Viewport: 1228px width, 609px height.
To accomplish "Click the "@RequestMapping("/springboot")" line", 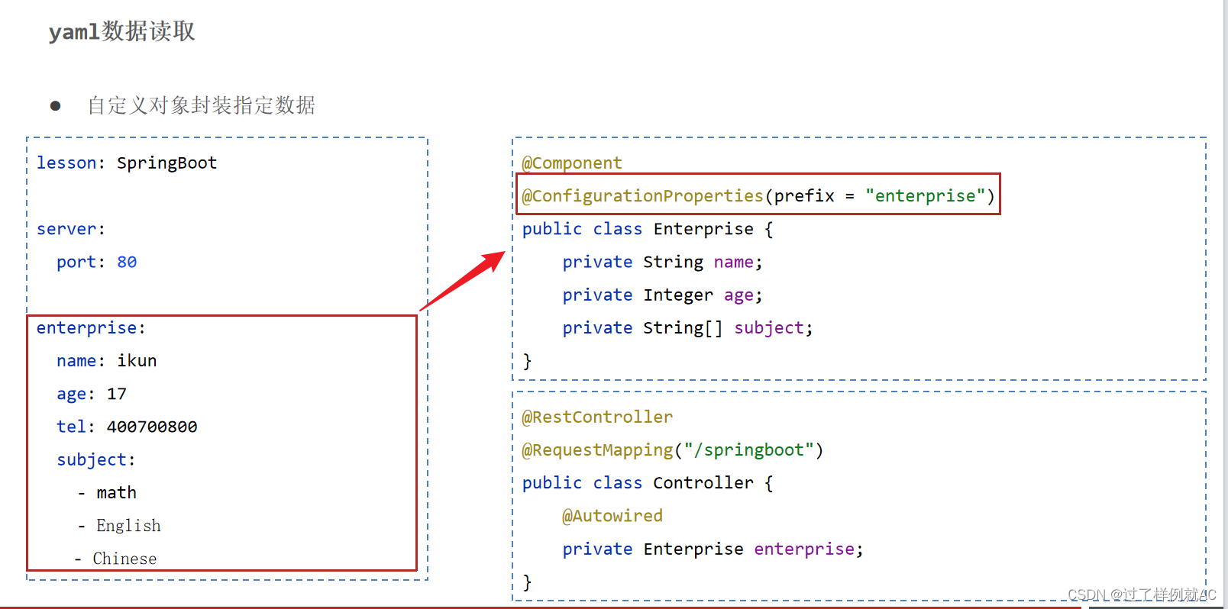I will tap(673, 450).
